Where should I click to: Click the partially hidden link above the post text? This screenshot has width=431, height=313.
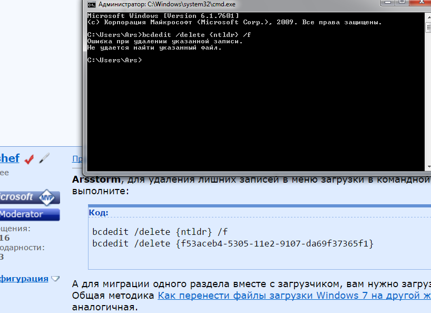[x=76, y=158]
